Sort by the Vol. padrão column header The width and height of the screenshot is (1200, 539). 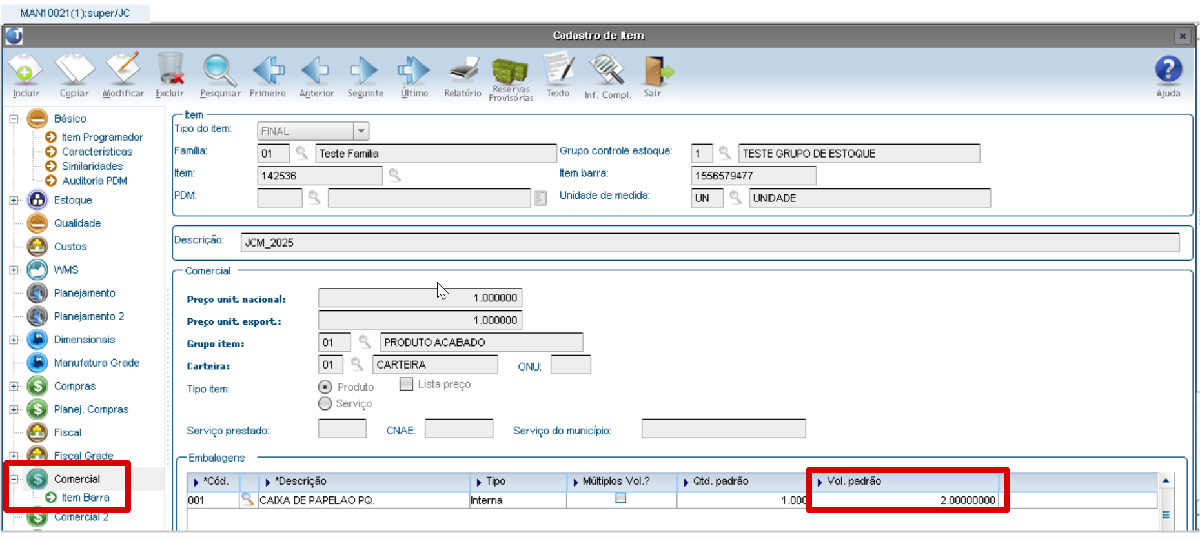pyautogui.click(x=904, y=482)
